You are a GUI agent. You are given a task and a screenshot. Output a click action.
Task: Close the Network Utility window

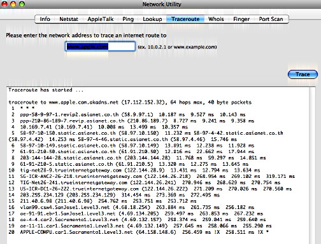[4, 4]
